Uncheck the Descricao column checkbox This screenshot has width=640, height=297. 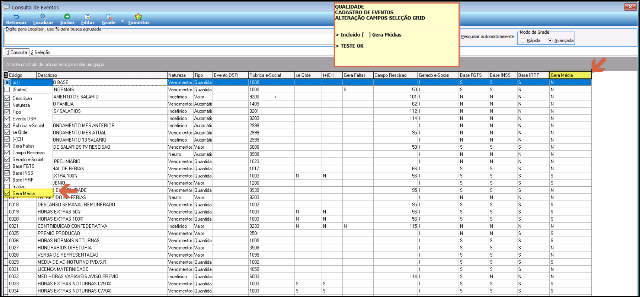7,98
